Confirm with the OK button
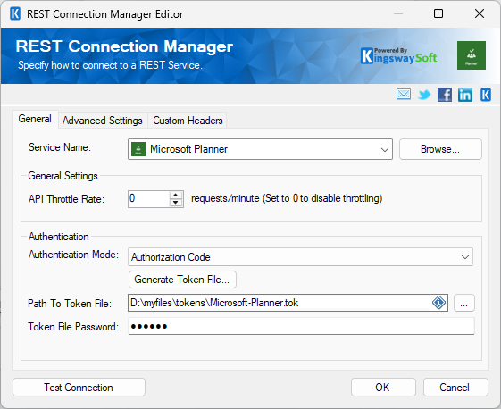The width and height of the screenshot is (501, 409). pos(383,388)
